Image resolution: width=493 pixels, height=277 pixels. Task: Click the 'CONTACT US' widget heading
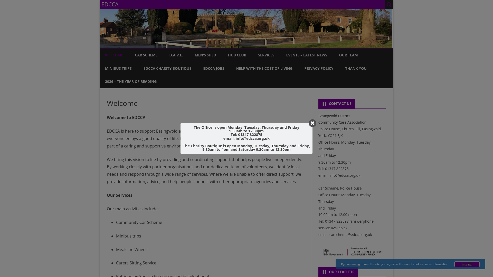click(x=340, y=104)
